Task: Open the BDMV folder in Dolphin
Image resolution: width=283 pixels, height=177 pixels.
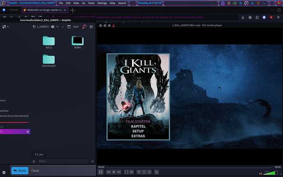Action: tap(78, 42)
